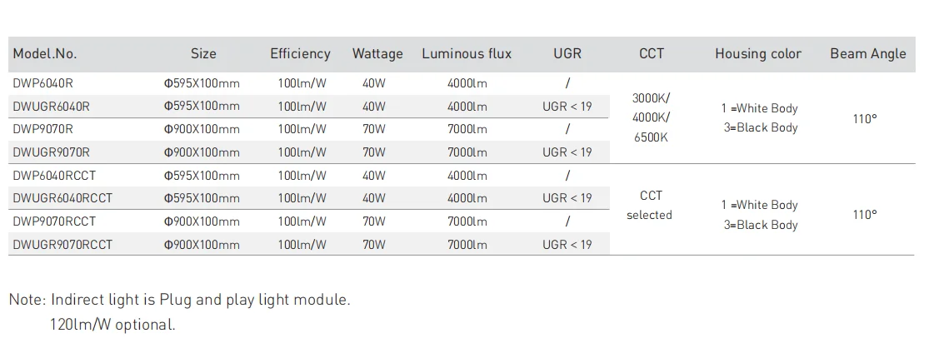Select the Size column header
Viewport: 934px width, 348px height.
[x=203, y=53]
